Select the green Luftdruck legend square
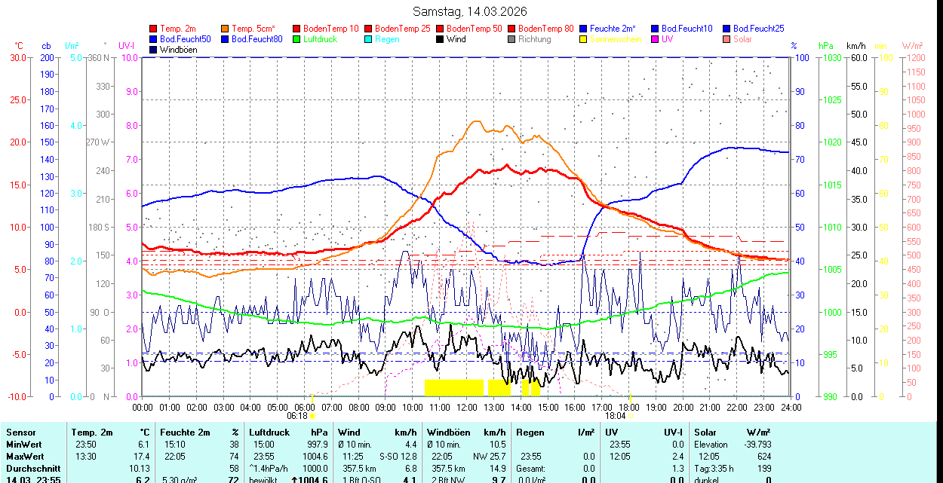 pyautogui.click(x=297, y=39)
